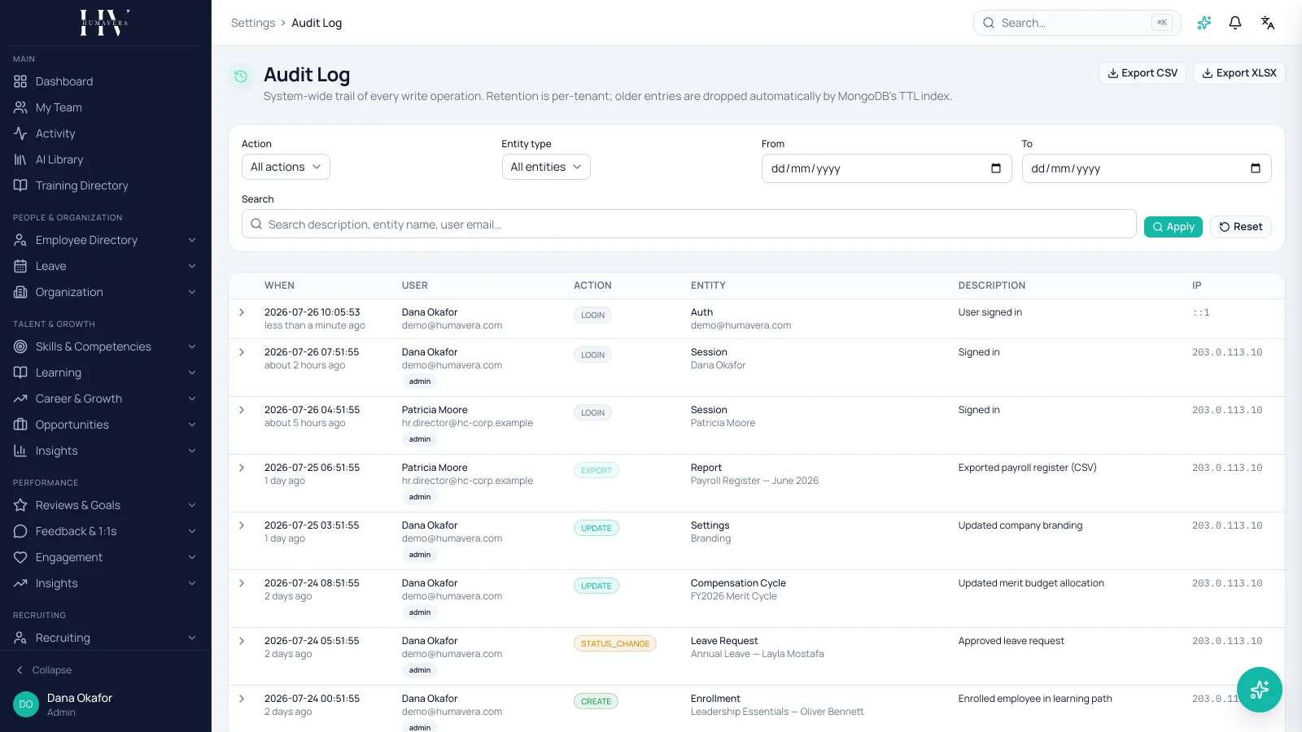Click the EXPORT action badge

coord(596,470)
